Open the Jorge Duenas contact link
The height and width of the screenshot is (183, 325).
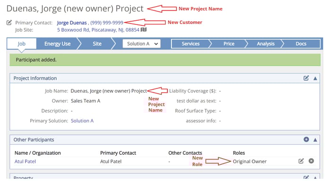72,23
